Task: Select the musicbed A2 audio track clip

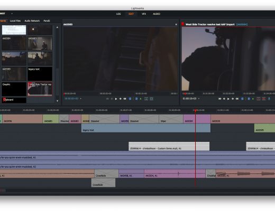Action: (x=137, y=165)
